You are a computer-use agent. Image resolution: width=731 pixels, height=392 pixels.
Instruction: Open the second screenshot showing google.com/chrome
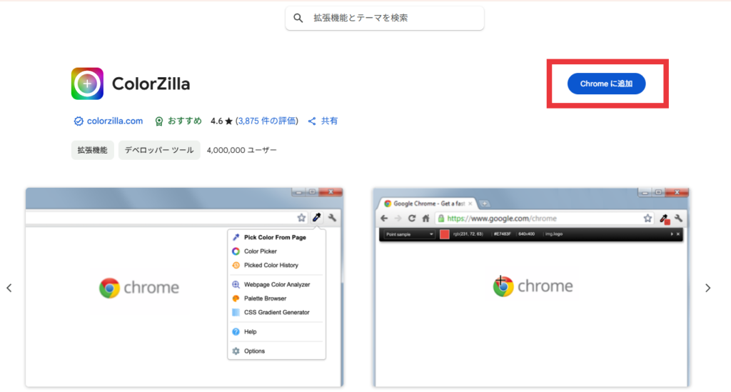[531, 287]
